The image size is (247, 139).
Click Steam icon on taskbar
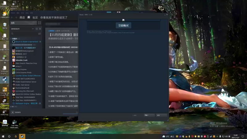point(22,136)
